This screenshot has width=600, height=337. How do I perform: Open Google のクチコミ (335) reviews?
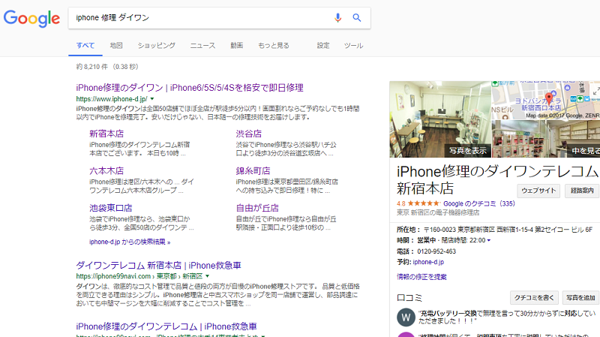(x=479, y=203)
